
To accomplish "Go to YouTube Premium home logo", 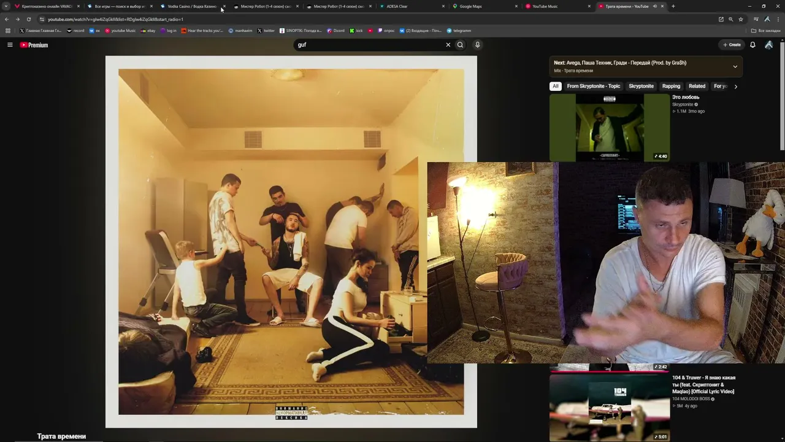I will tap(34, 45).
